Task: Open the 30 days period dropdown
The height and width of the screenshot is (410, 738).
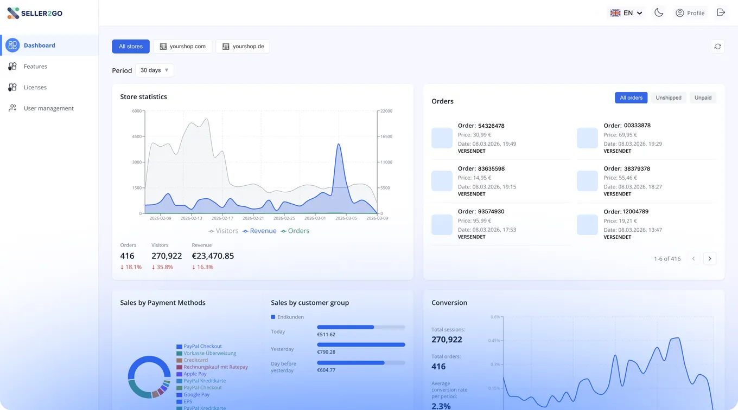Action: (x=154, y=70)
